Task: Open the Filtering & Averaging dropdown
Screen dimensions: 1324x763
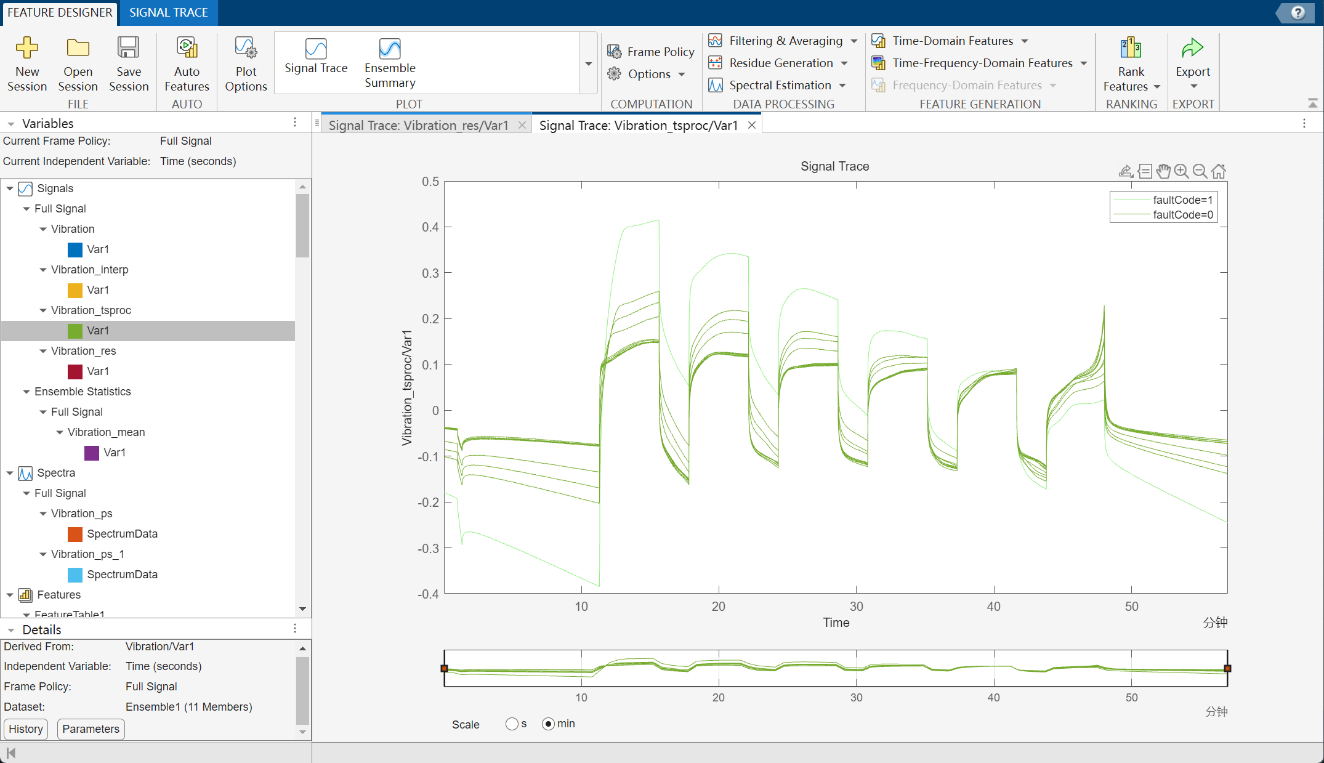Action: click(x=854, y=41)
